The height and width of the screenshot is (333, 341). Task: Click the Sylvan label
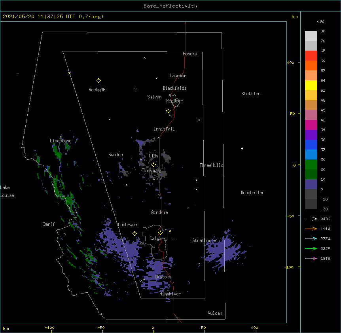(154, 97)
